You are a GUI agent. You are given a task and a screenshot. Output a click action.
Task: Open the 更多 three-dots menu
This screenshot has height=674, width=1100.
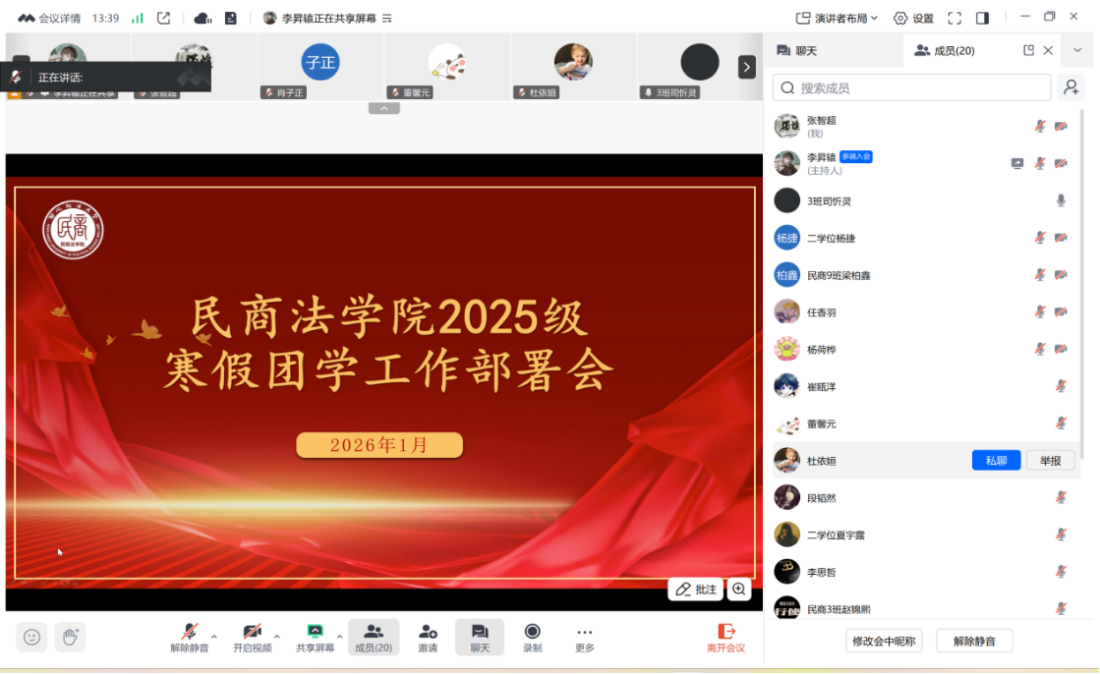coord(585,637)
